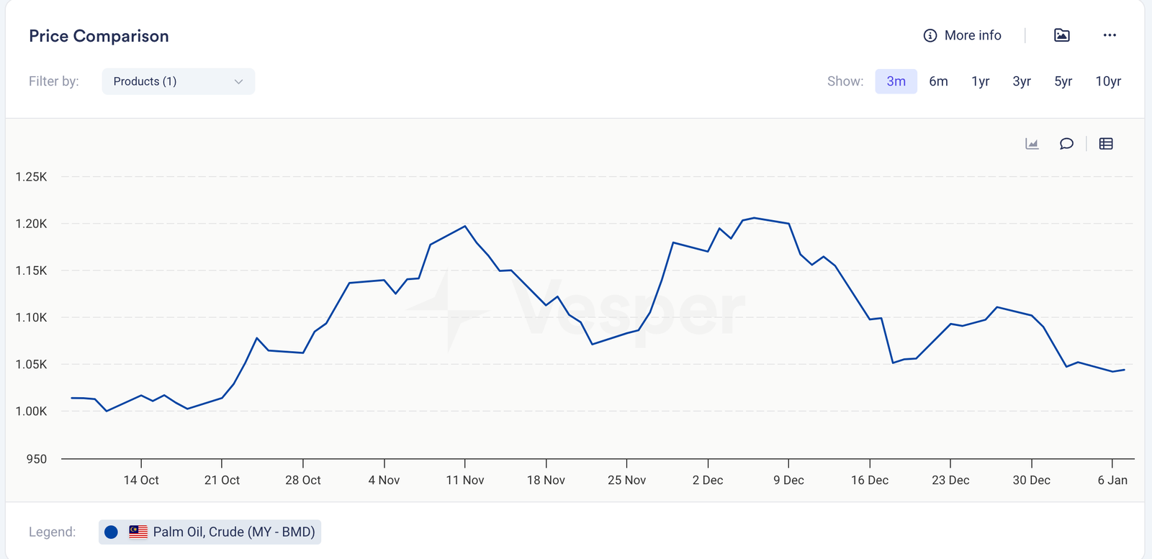The height and width of the screenshot is (559, 1152).
Task: Open the three-dots options menu
Action: pos(1110,35)
